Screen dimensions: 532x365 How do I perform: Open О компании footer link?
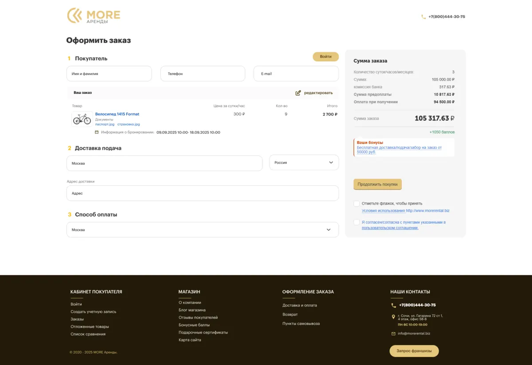point(190,303)
